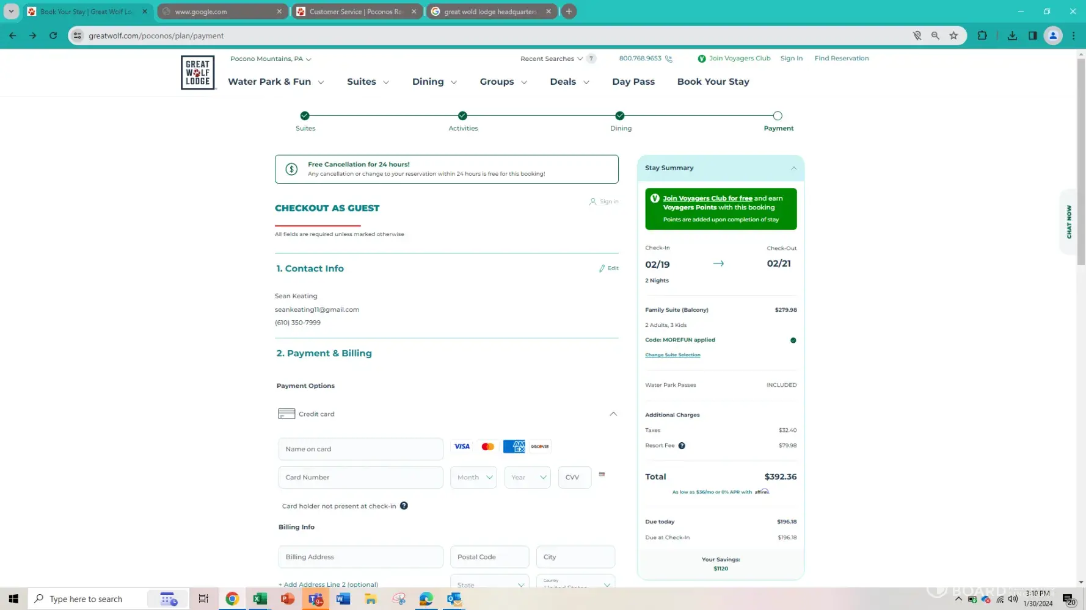This screenshot has height=610, width=1086.
Task: Select card expiration Month dropdown
Action: click(473, 478)
